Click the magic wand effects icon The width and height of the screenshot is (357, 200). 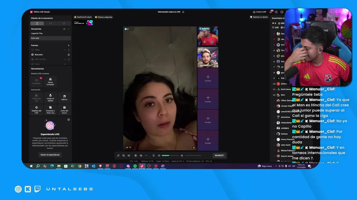click(x=118, y=156)
